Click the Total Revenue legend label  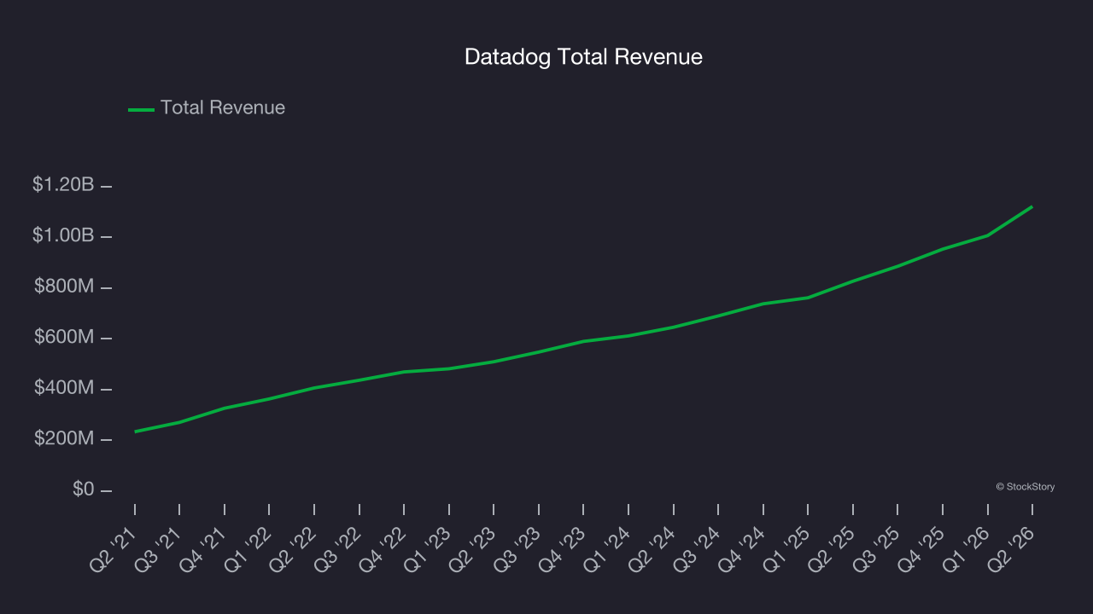click(223, 108)
